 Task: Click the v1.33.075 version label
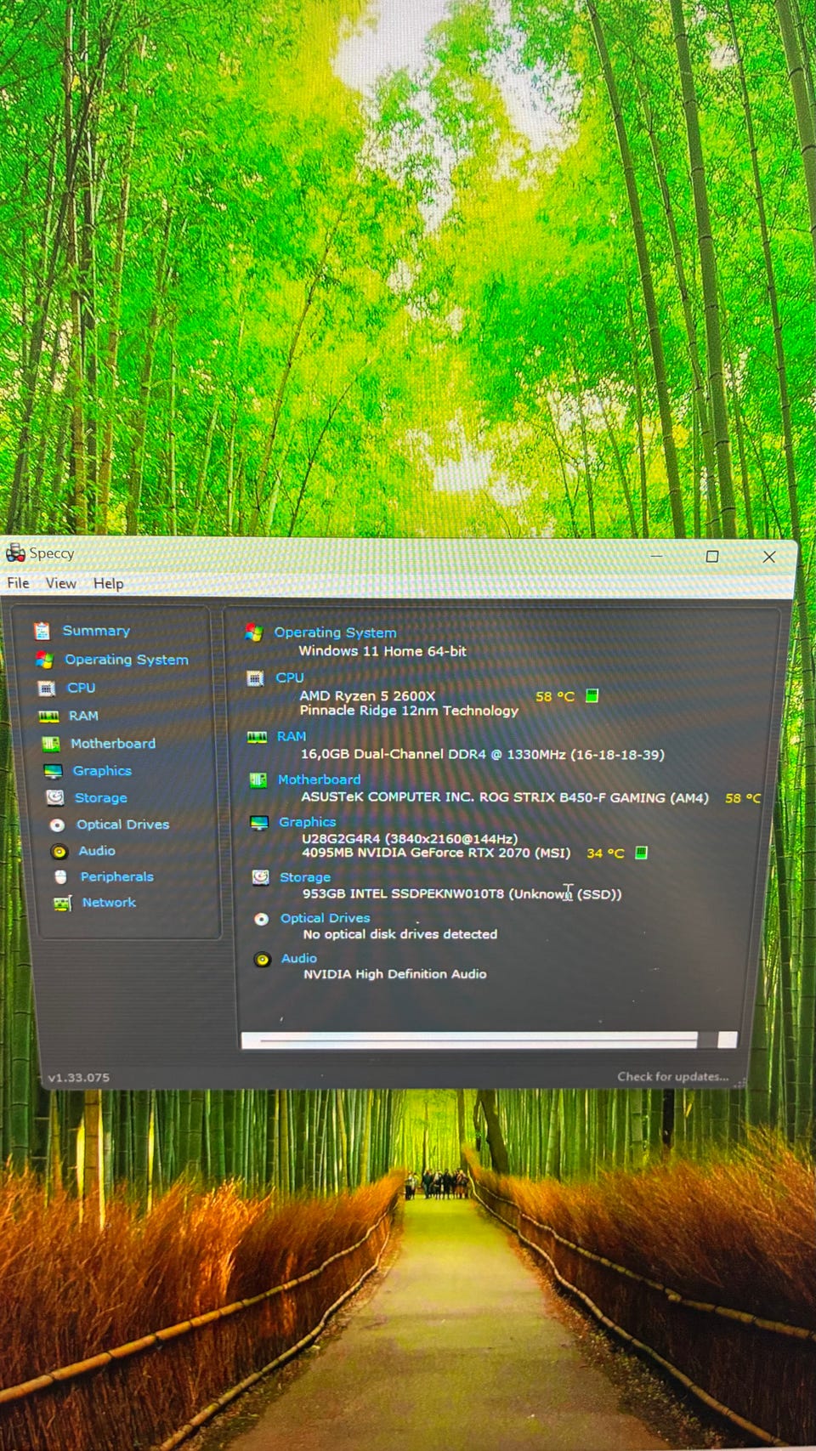click(78, 1077)
